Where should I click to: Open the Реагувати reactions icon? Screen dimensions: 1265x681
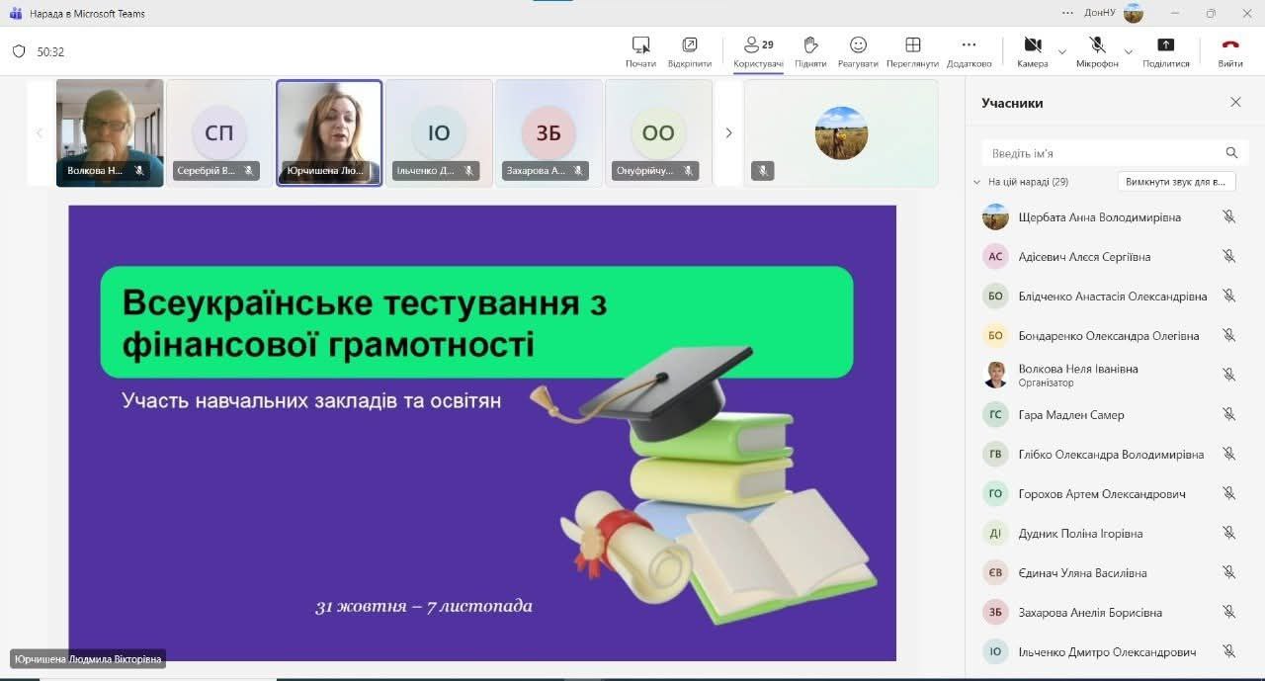tap(858, 46)
